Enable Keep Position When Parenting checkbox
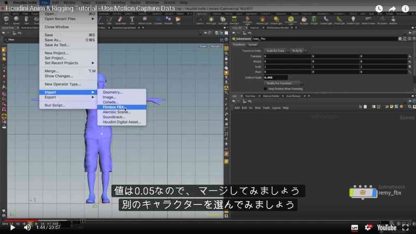This screenshot has width=416, height=234. pos(265,89)
